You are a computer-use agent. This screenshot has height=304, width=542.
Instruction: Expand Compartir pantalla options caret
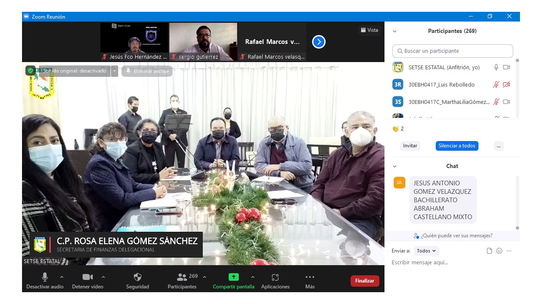253,277
